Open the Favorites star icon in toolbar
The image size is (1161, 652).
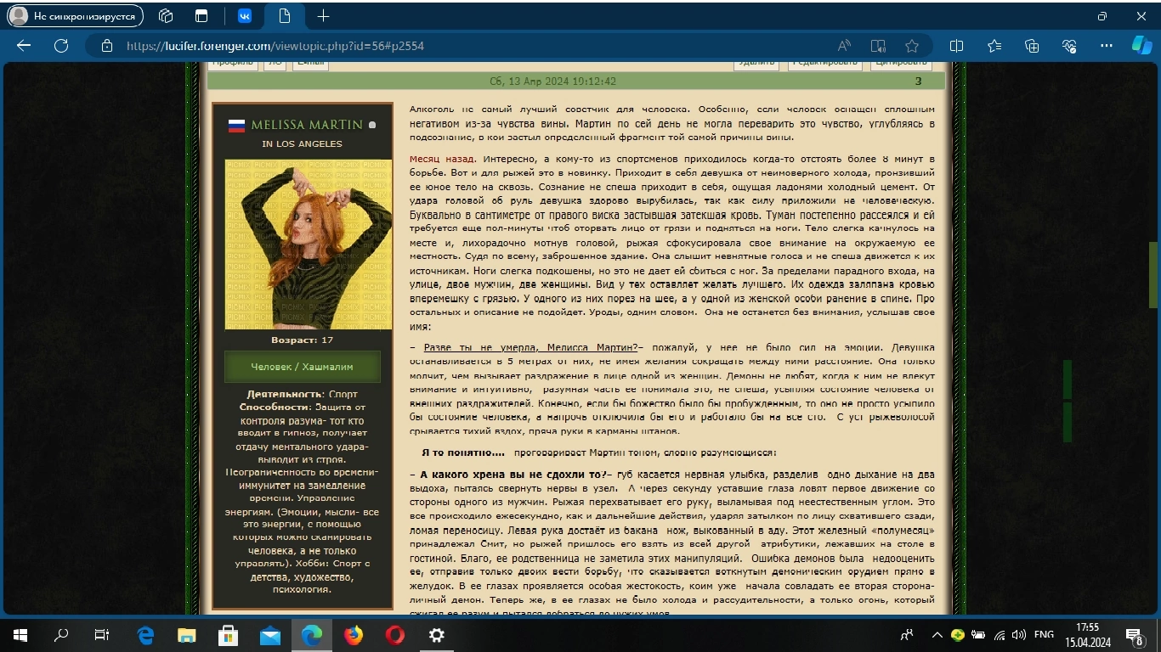click(x=913, y=46)
